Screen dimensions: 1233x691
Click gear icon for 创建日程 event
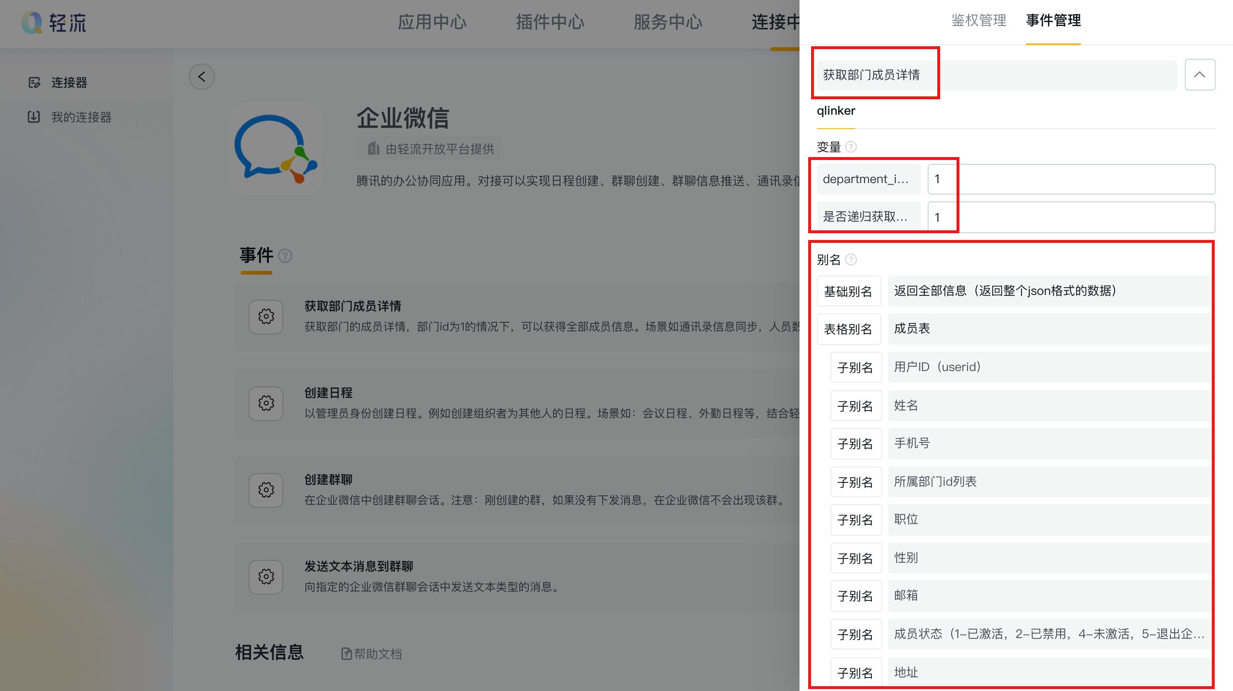tap(266, 403)
